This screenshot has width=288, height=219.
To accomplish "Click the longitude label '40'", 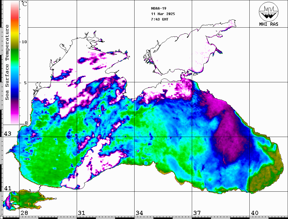I will tap(255, 213).
